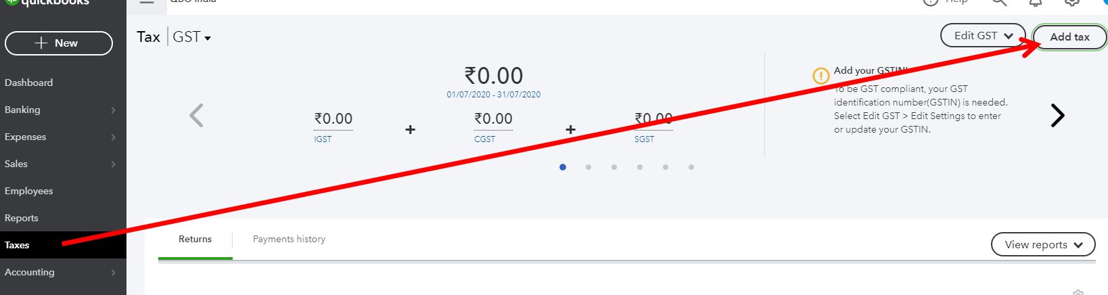The height and width of the screenshot is (295, 1108).
Task: Open the Edit GST dropdown
Action: click(x=983, y=36)
